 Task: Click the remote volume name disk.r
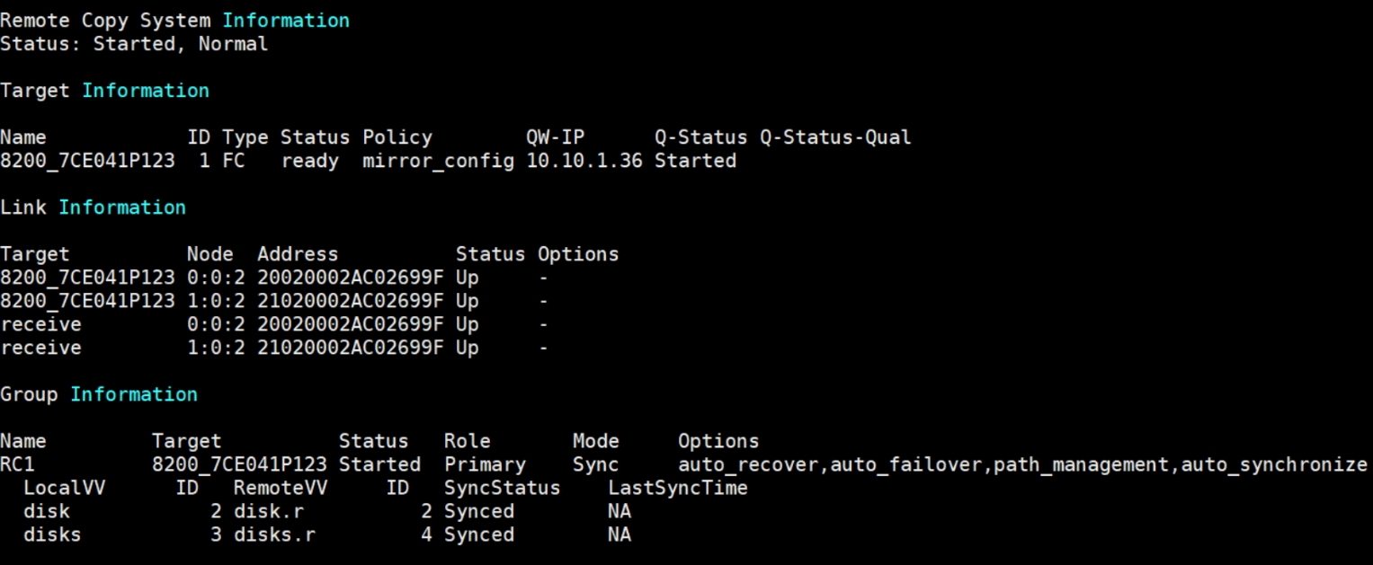click(268, 511)
